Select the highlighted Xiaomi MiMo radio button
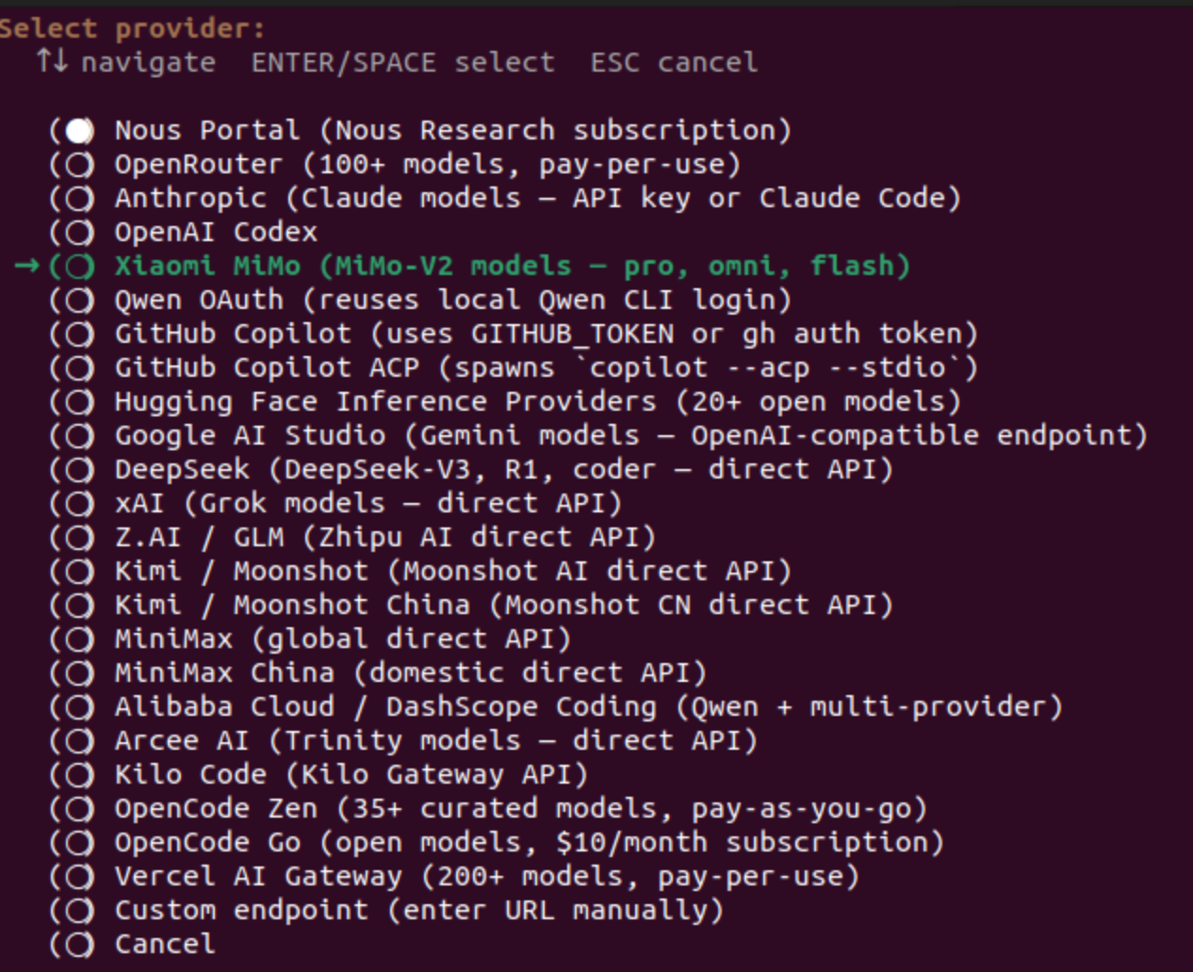Screen dimensions: 1193x972 [79, 267]
